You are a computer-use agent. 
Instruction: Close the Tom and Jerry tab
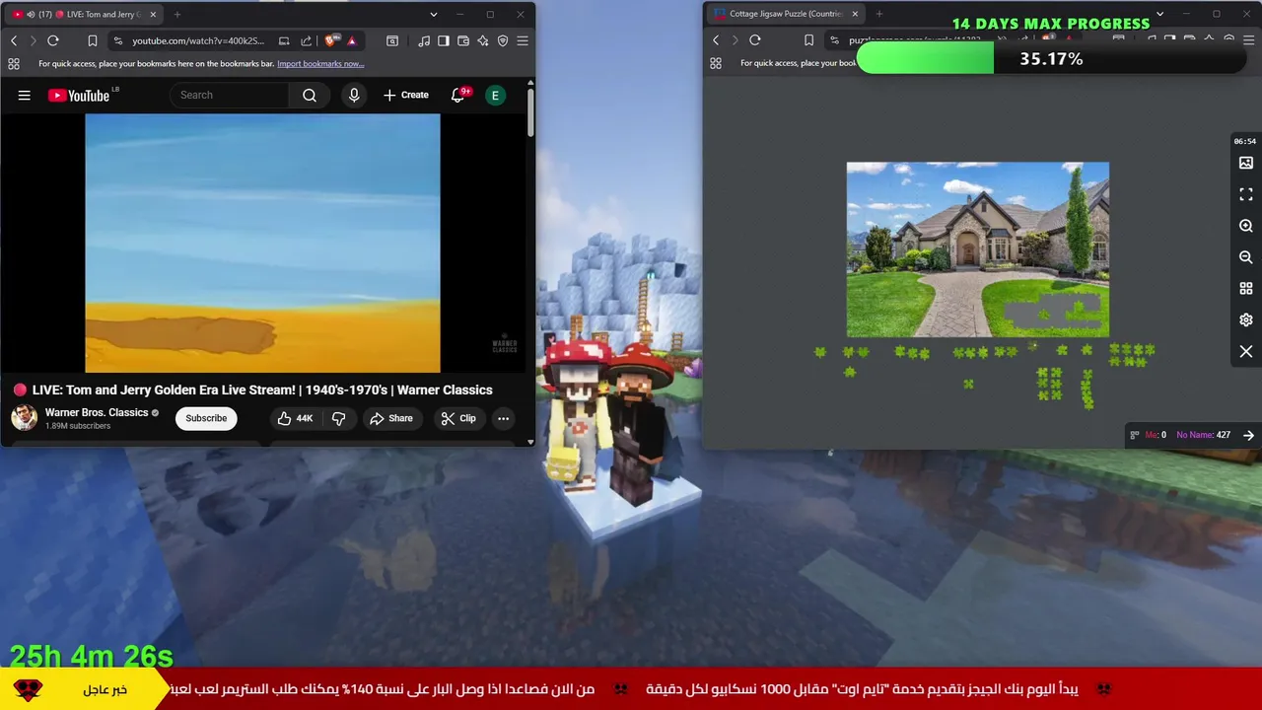point(153,15)
